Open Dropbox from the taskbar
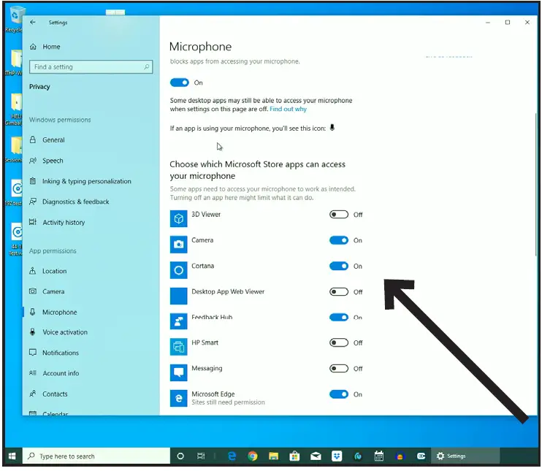The width and height of the screenshot is (542, 471). pyautogui.click(x=337, y=456)
